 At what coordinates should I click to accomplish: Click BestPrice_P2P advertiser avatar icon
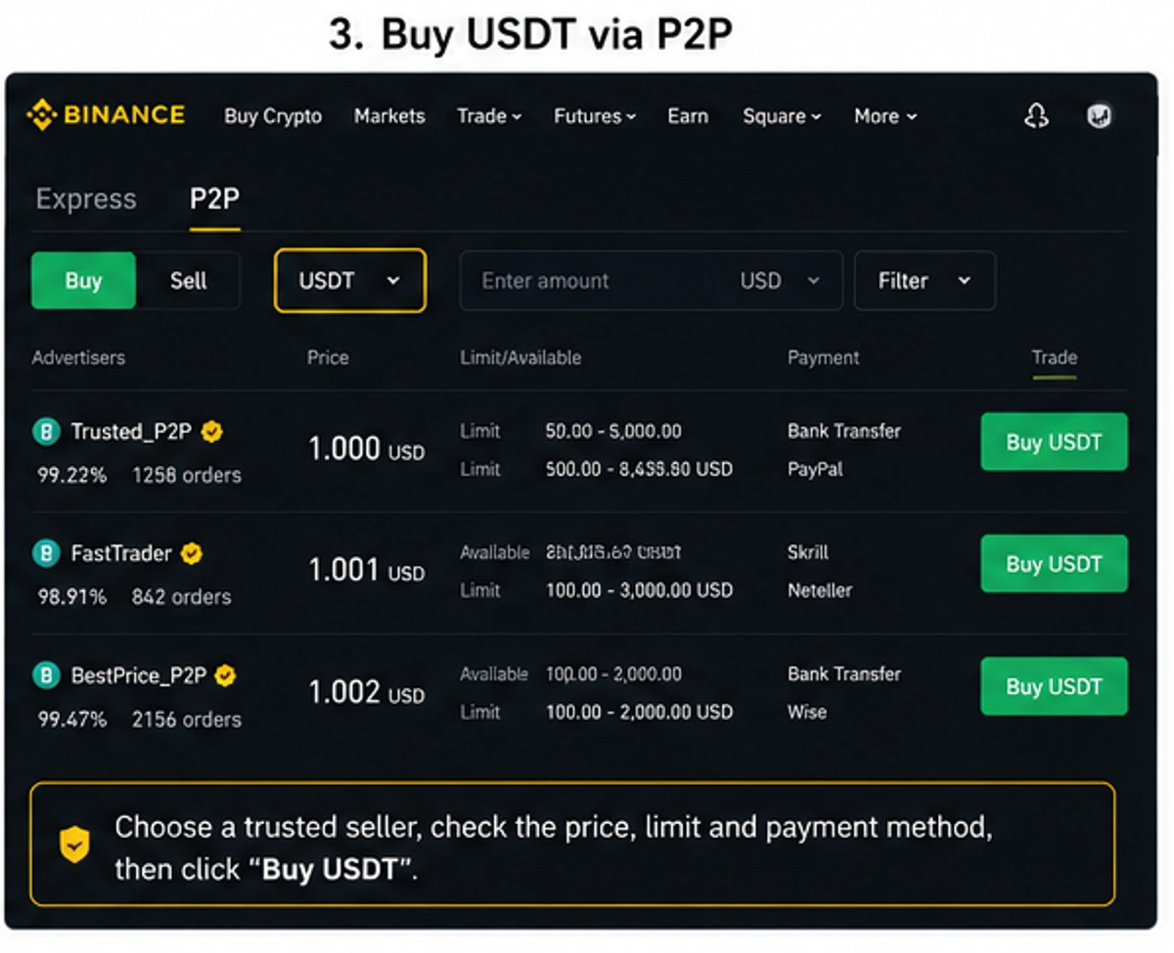46,675
